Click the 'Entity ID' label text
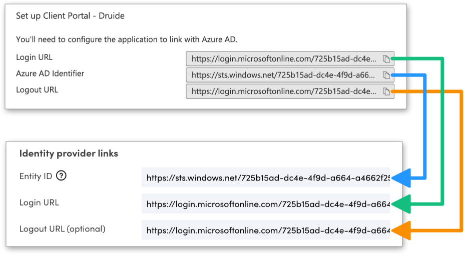 coord(36,176)
